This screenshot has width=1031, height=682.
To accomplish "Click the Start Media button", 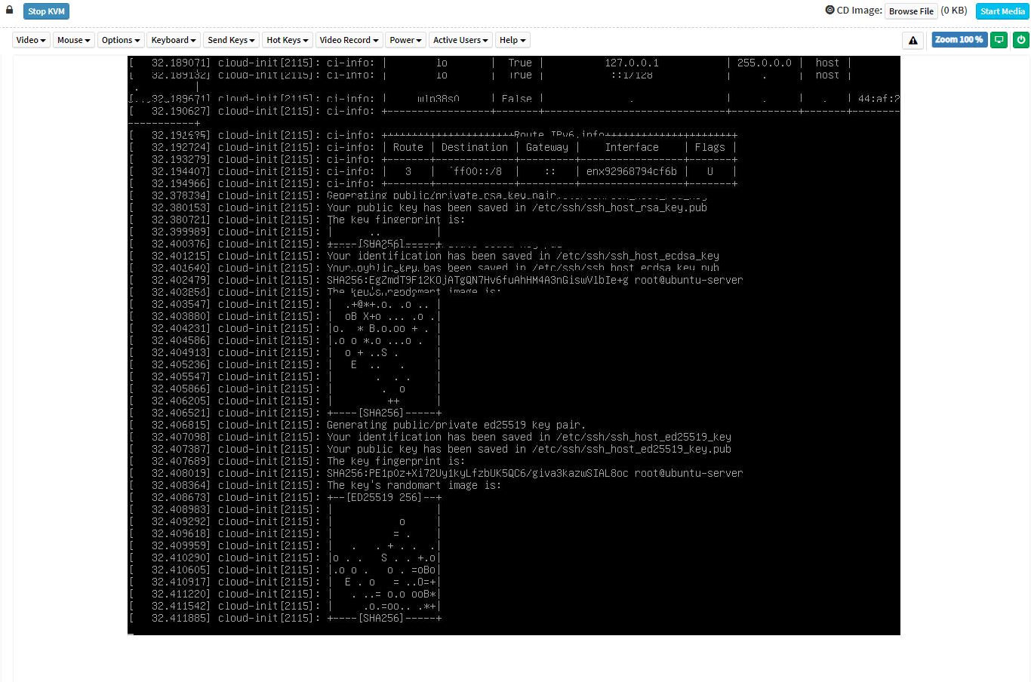I will tap(1002, 11).
